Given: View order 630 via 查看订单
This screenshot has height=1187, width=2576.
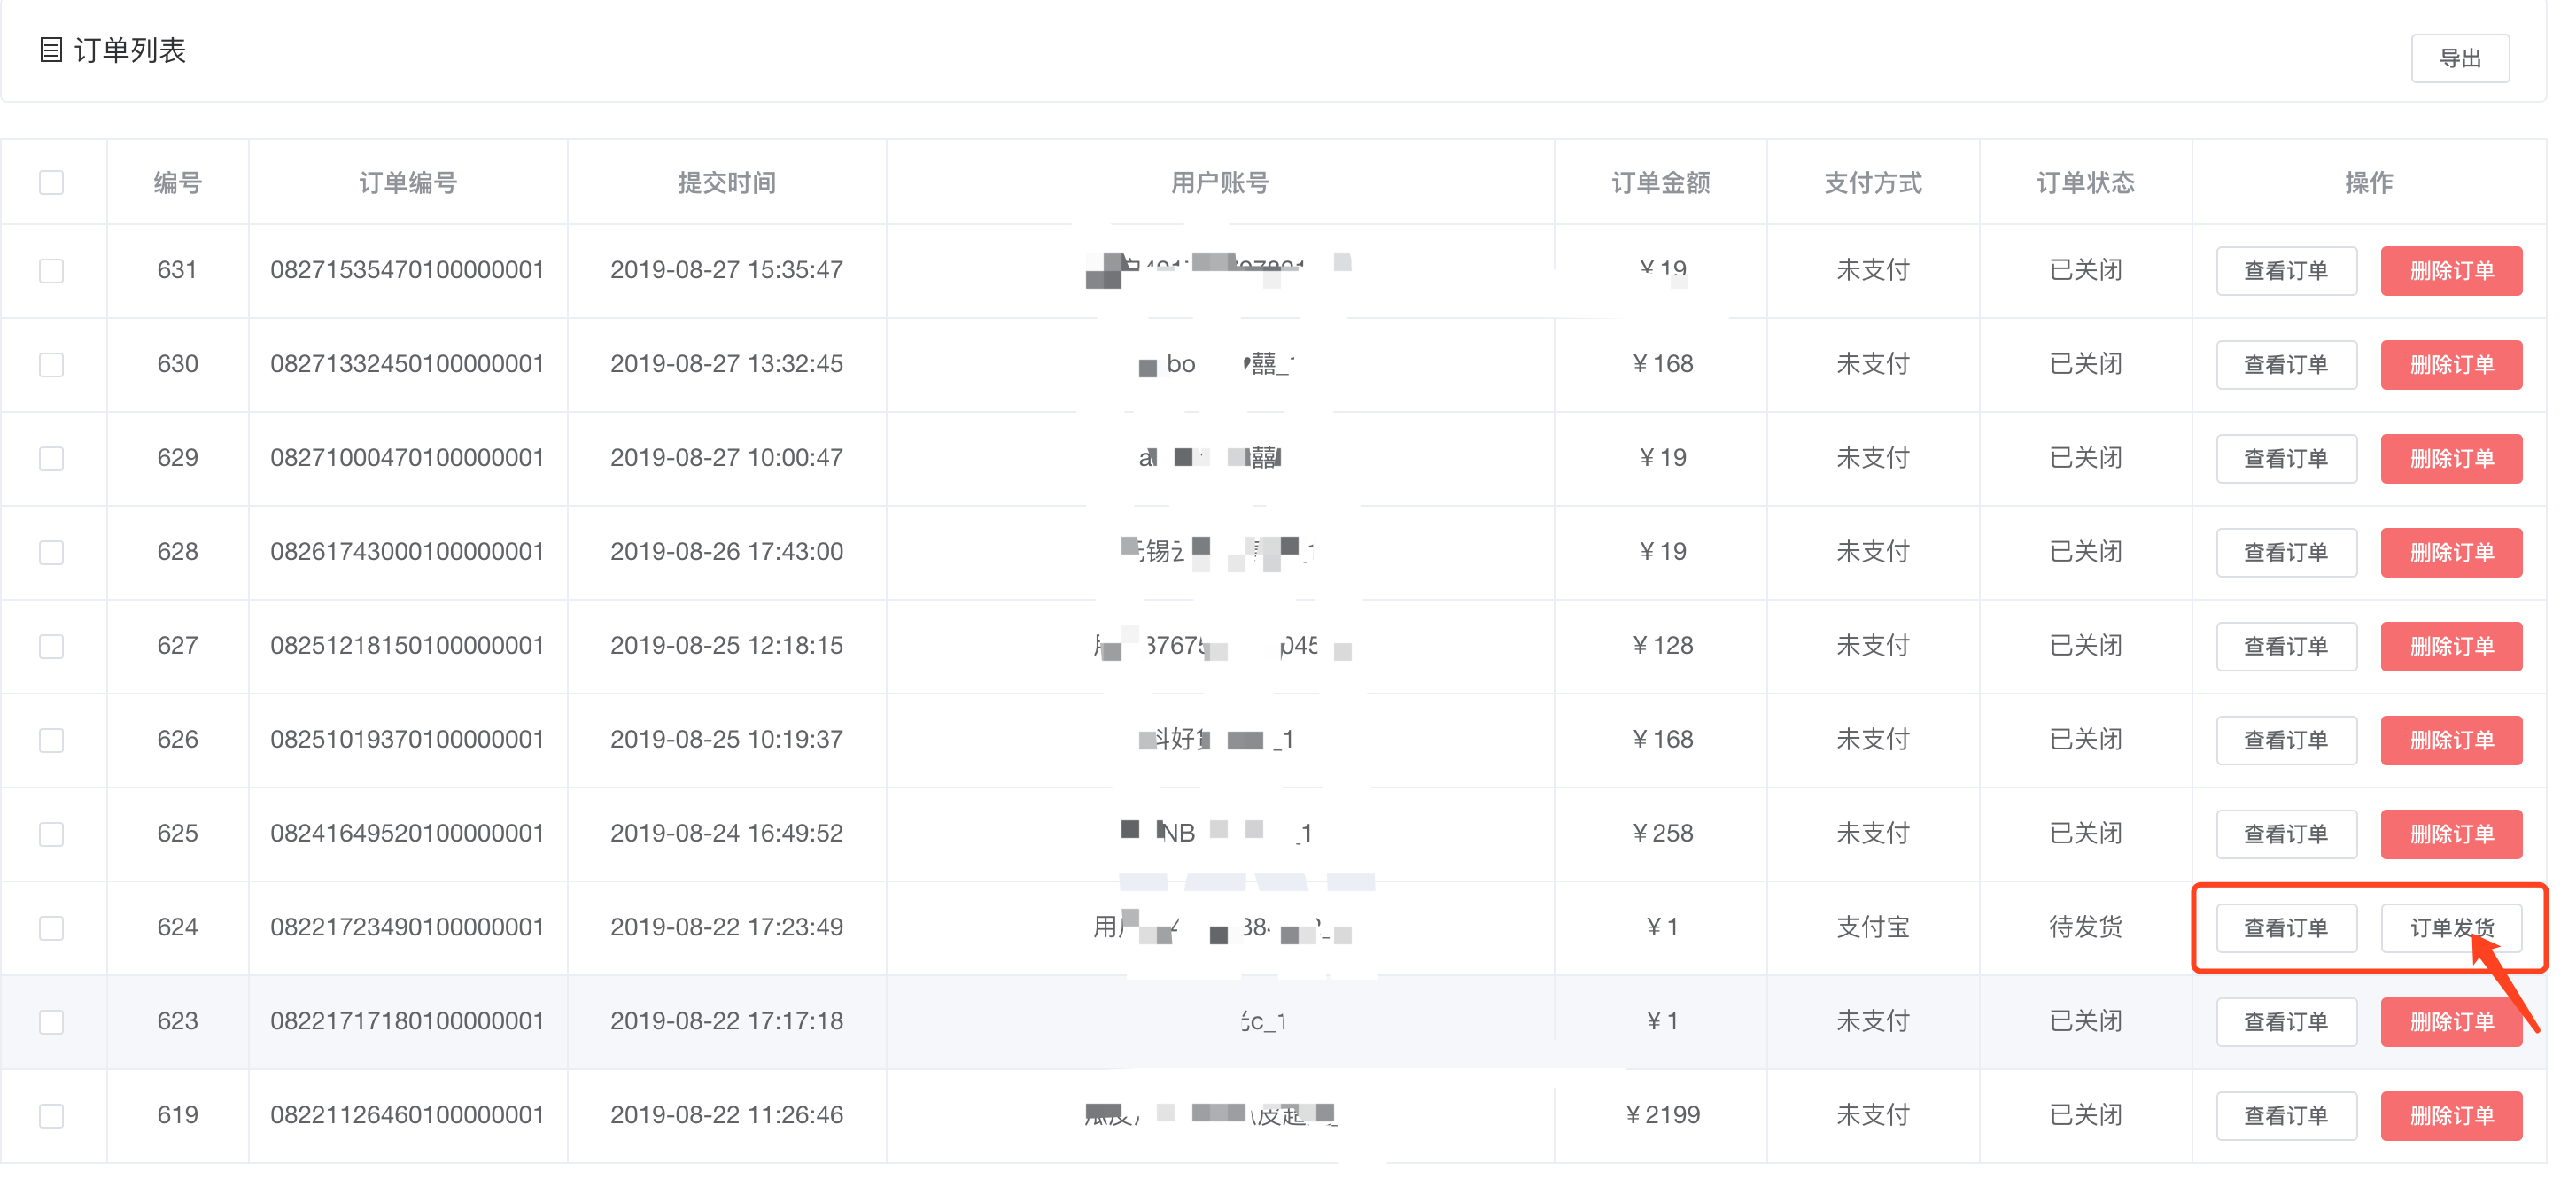Looking at the screenshot, I should click(2286, 364).
